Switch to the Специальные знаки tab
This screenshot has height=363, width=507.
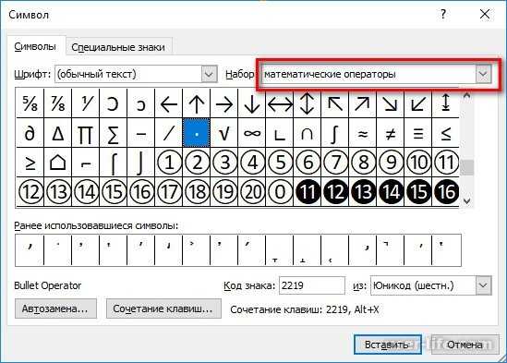pos(118,47)
